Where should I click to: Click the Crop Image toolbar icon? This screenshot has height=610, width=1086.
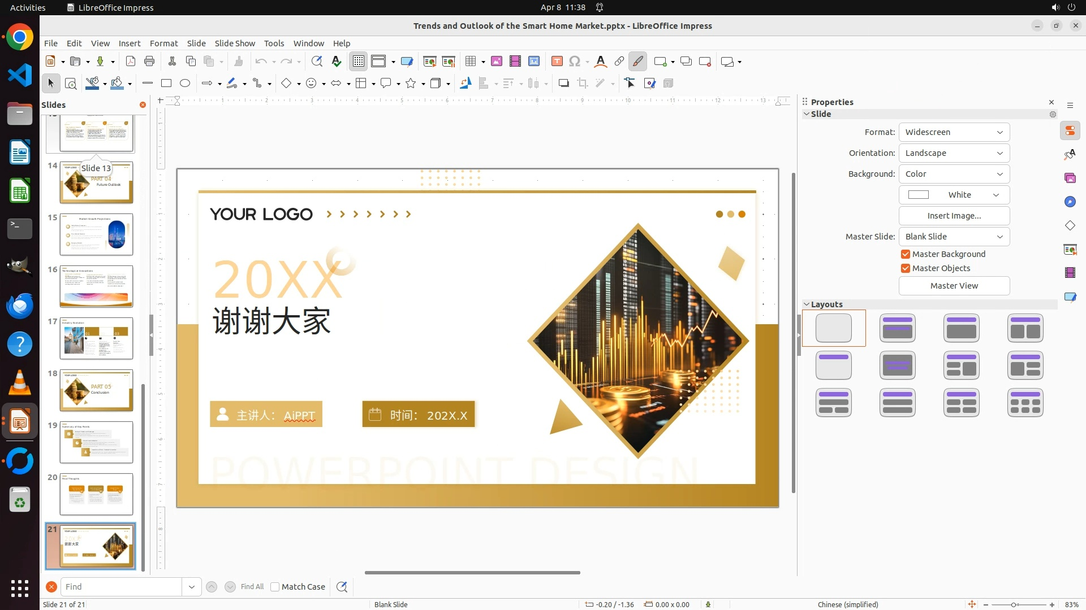(x=583, y=84)
